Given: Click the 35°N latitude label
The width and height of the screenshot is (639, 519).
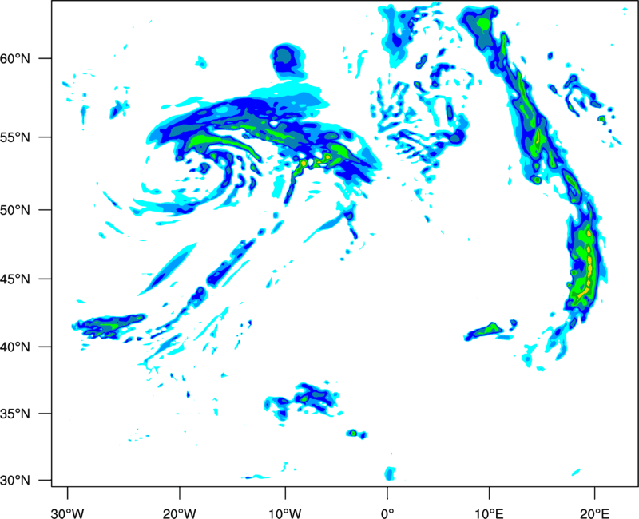Looking at the screenshot, I should tap(16, 414).
